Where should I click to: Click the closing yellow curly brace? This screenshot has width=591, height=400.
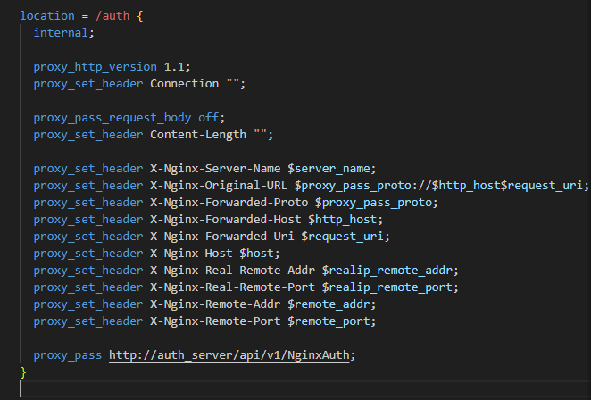click(x=23, y=372)
